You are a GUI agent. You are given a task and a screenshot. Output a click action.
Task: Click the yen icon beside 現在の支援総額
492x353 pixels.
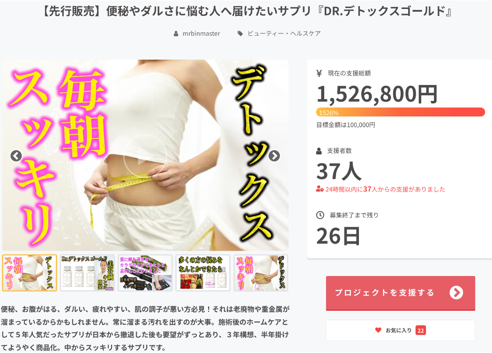(319, 73)
